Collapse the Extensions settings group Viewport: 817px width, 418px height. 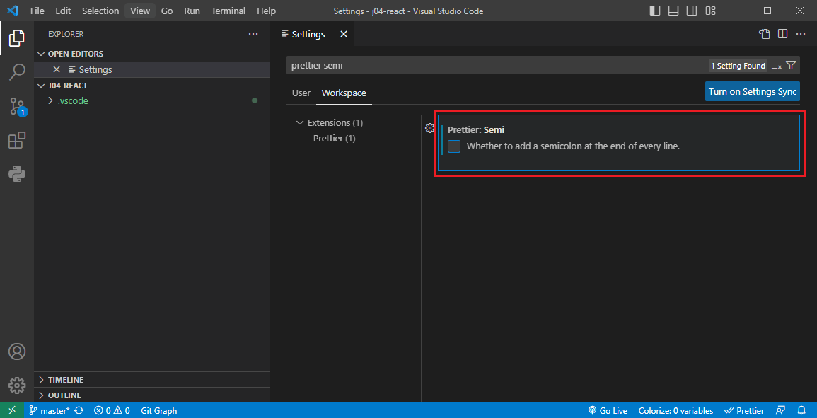[x=300, y=123]
